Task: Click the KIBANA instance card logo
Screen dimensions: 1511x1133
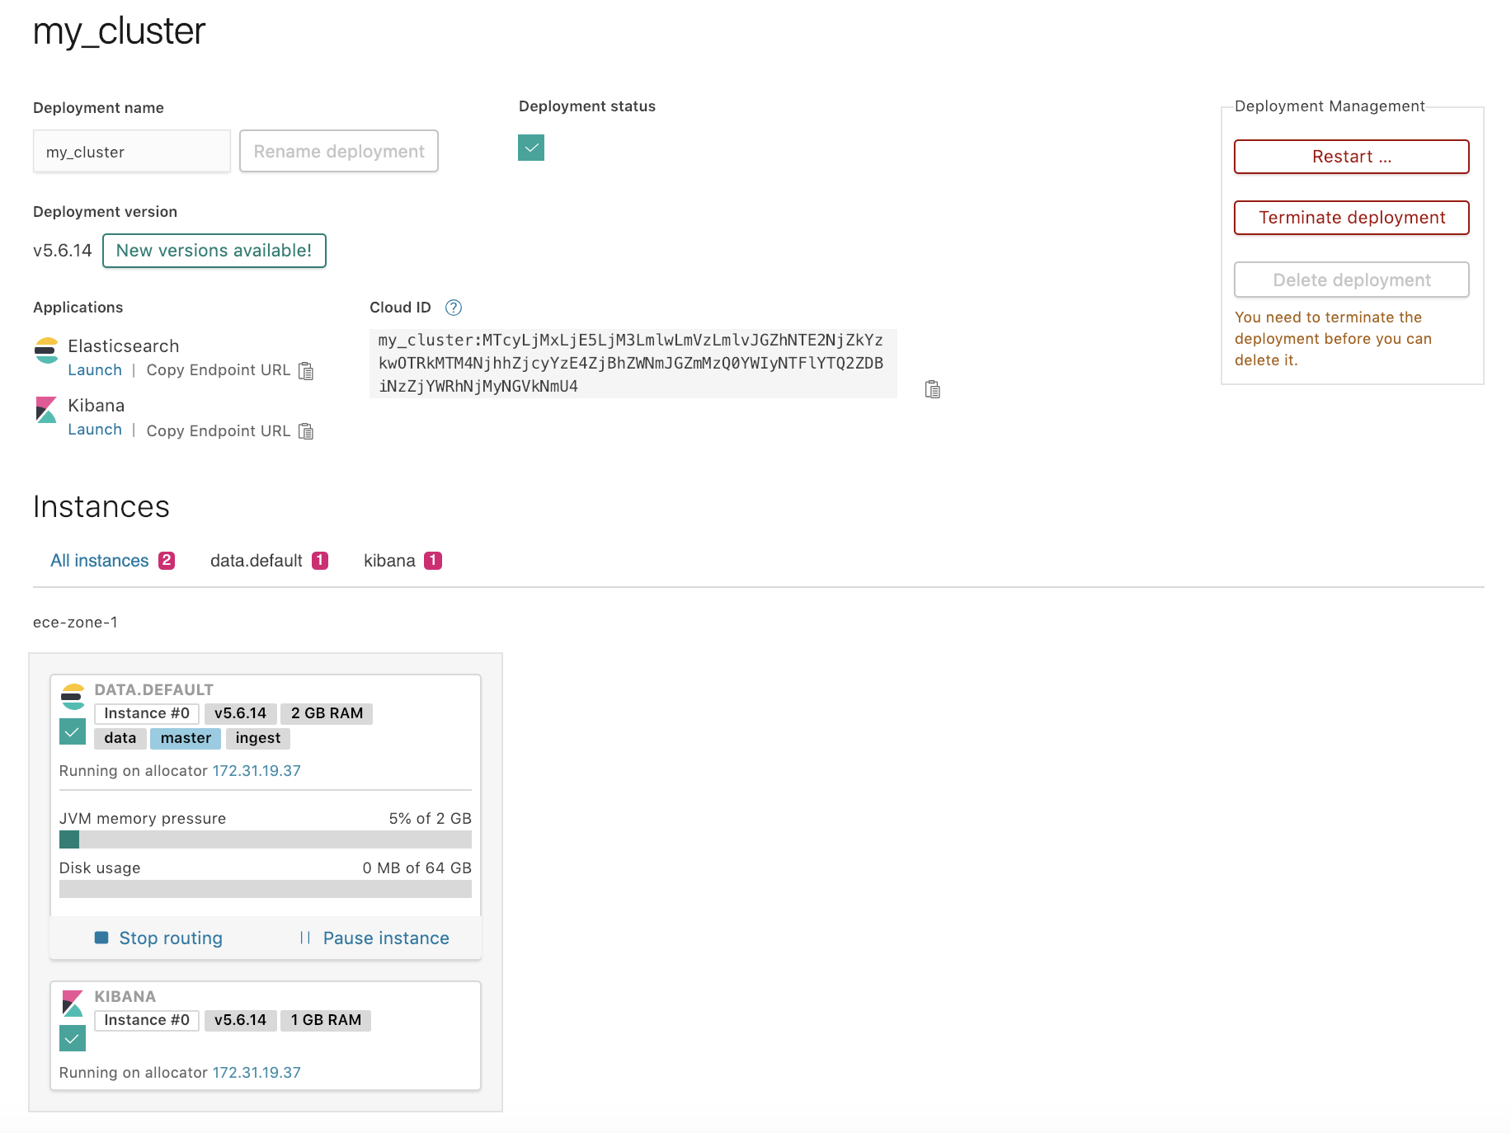Action: click(73, 1003)
